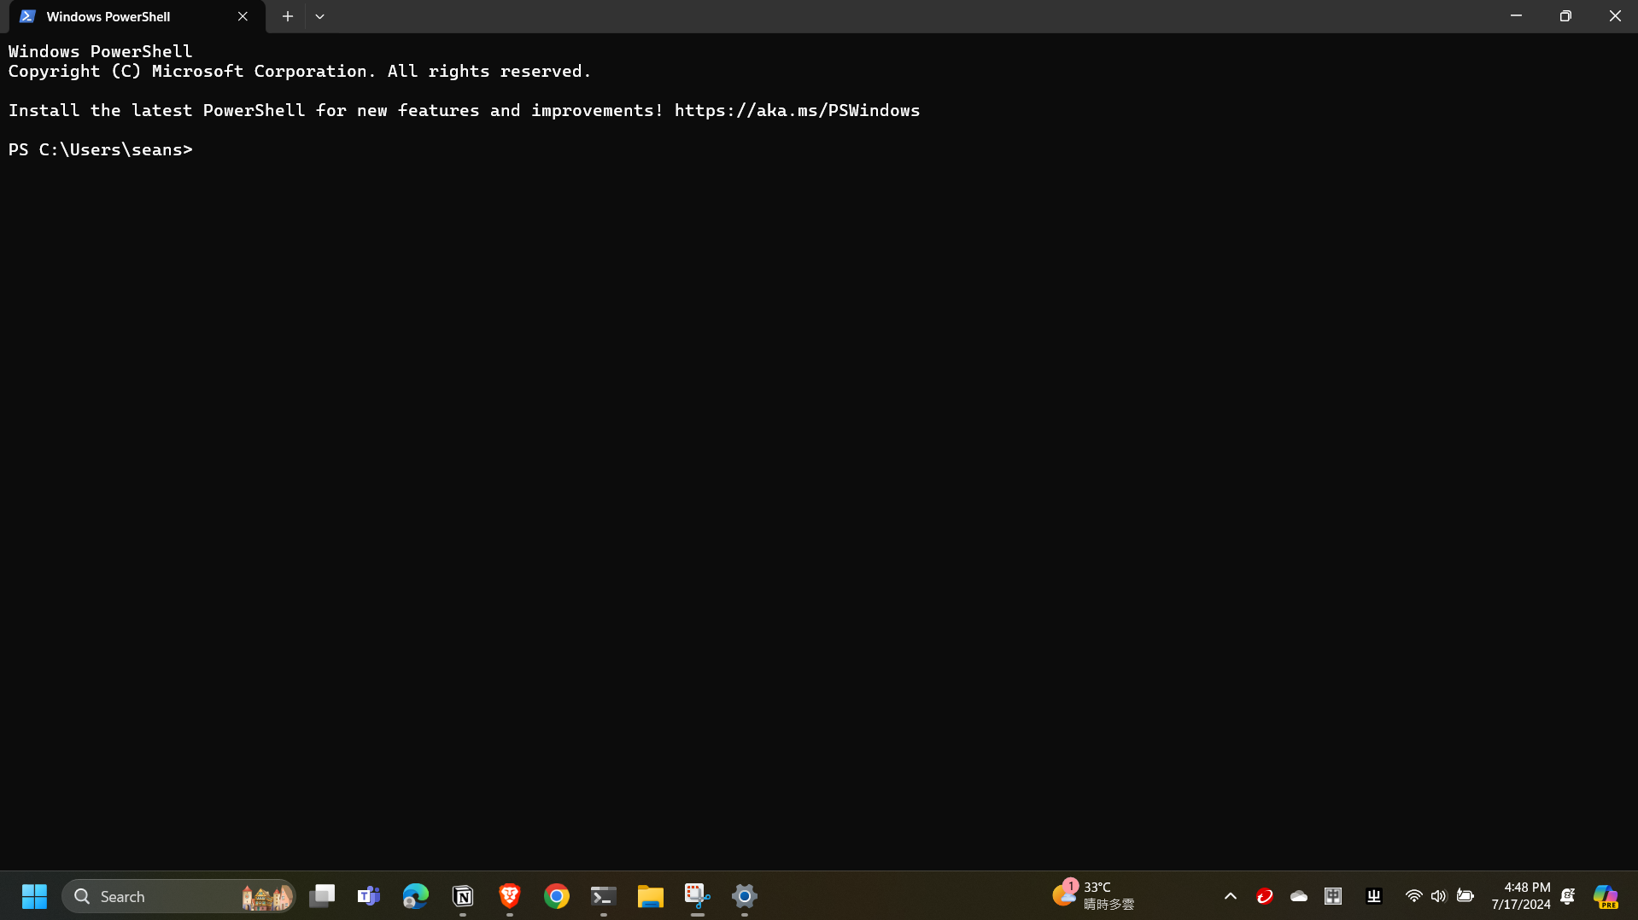Open File Explorer from taskbar
1638x920 pixels.
coord(651,896)
